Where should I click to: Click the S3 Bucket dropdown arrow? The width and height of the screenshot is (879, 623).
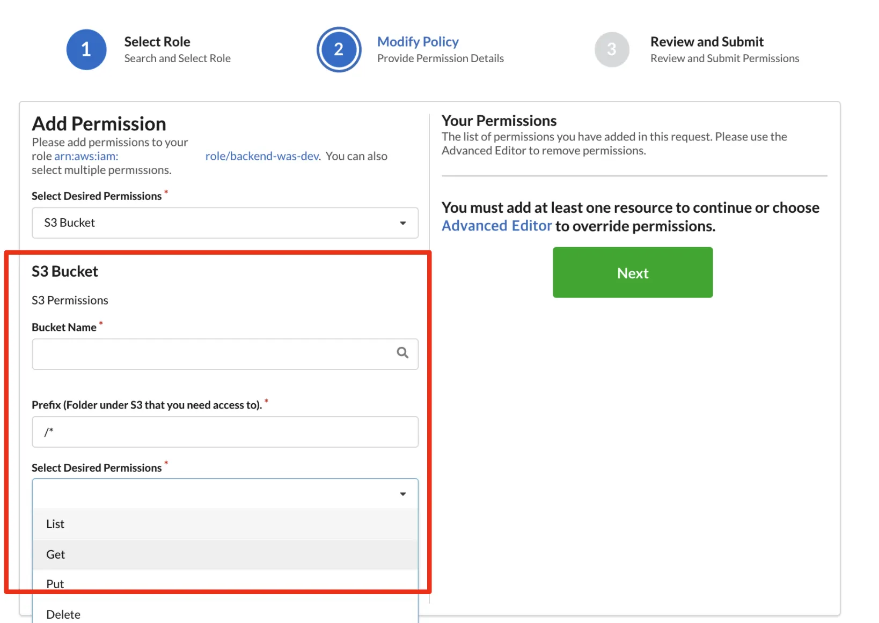[402, 223]
